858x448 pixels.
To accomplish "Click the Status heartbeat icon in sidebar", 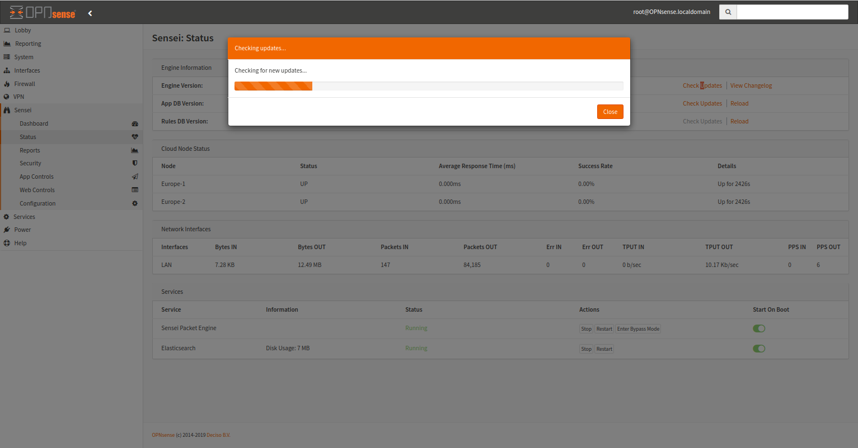I will [x=135, y=137].
